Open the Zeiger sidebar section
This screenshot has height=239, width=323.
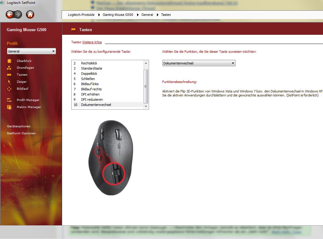tap(22, 82)
